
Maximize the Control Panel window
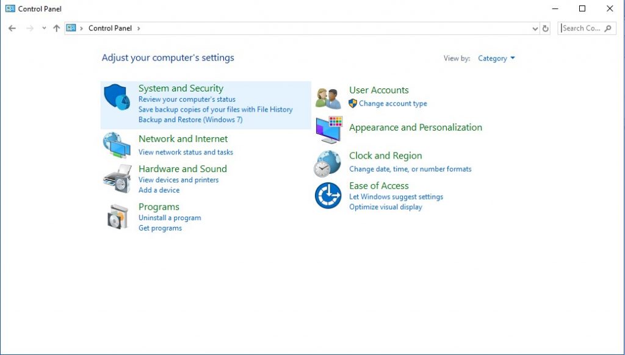coord(582,9)
